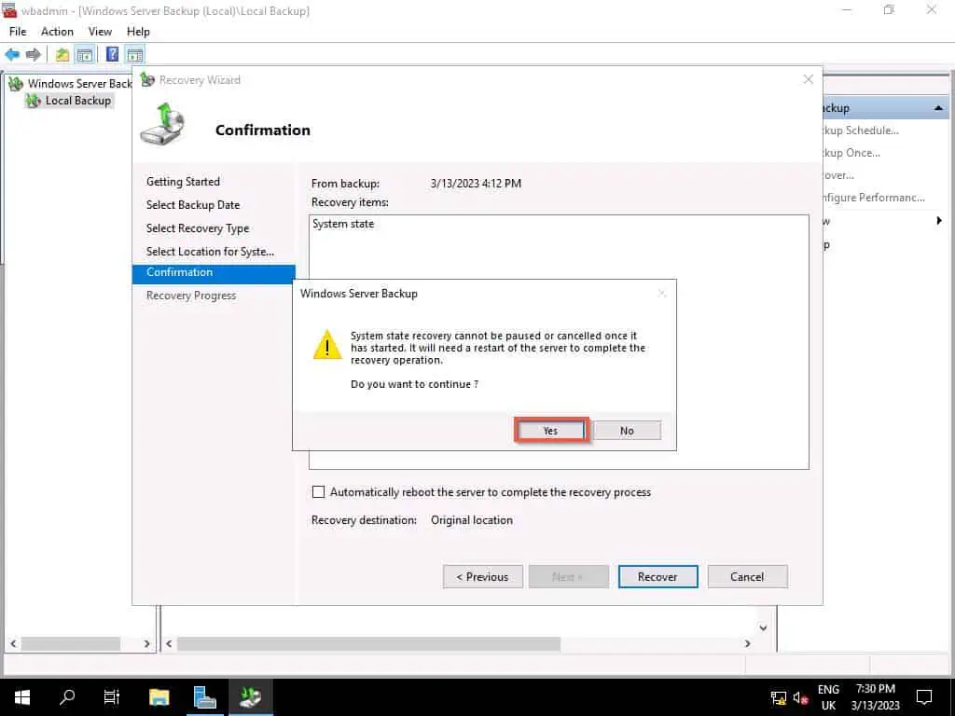Click the center pane scroll right arrow
The height and width of the screenshot is (716, 955).
(x=748, y=643)
